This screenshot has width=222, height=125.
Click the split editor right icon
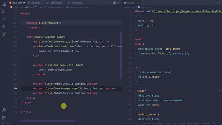[114, 3]
